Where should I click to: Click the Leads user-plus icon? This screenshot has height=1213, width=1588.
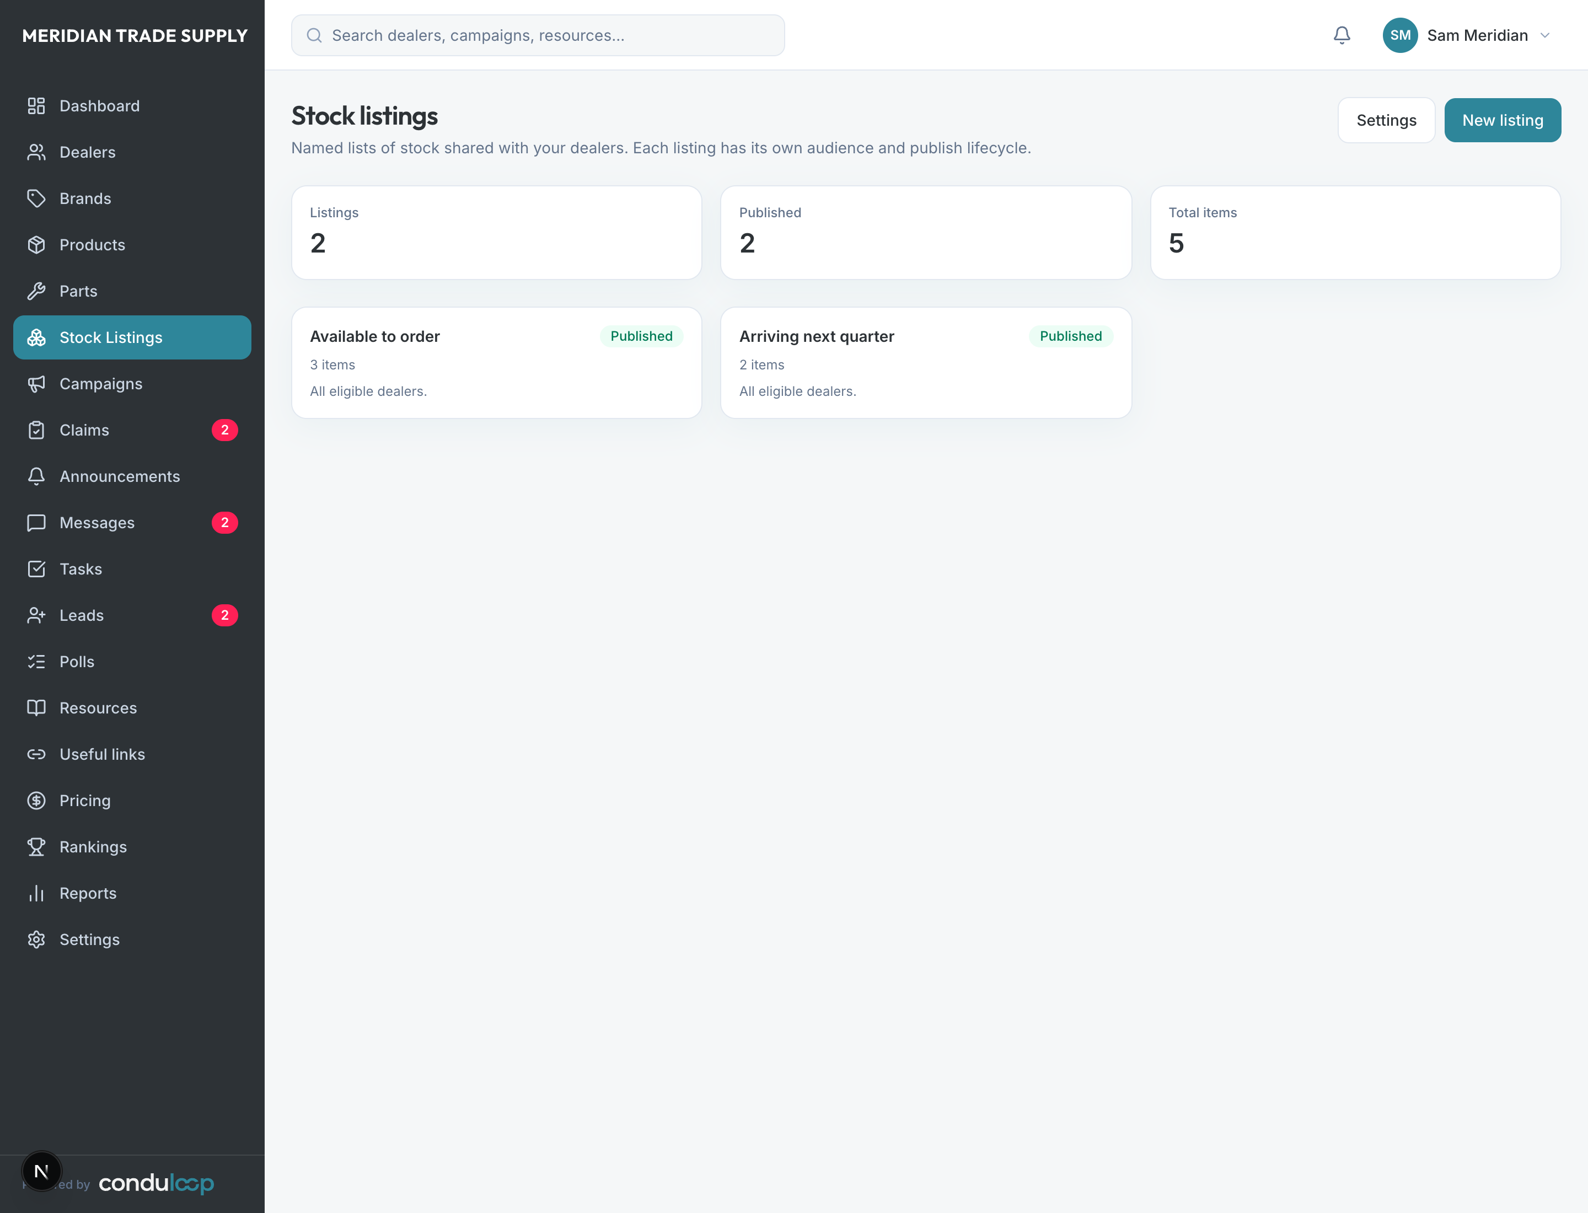coord(36,615)
